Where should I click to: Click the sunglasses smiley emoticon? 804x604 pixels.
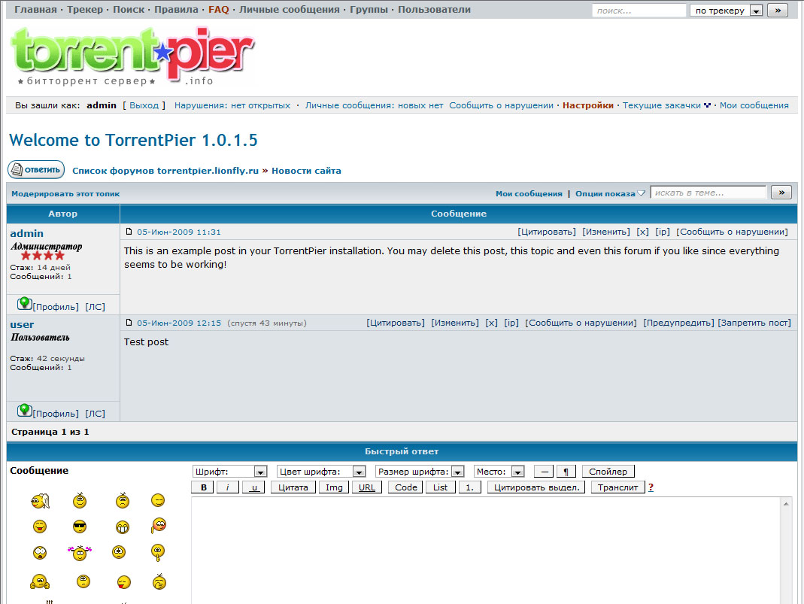click(x=80, y=527)
